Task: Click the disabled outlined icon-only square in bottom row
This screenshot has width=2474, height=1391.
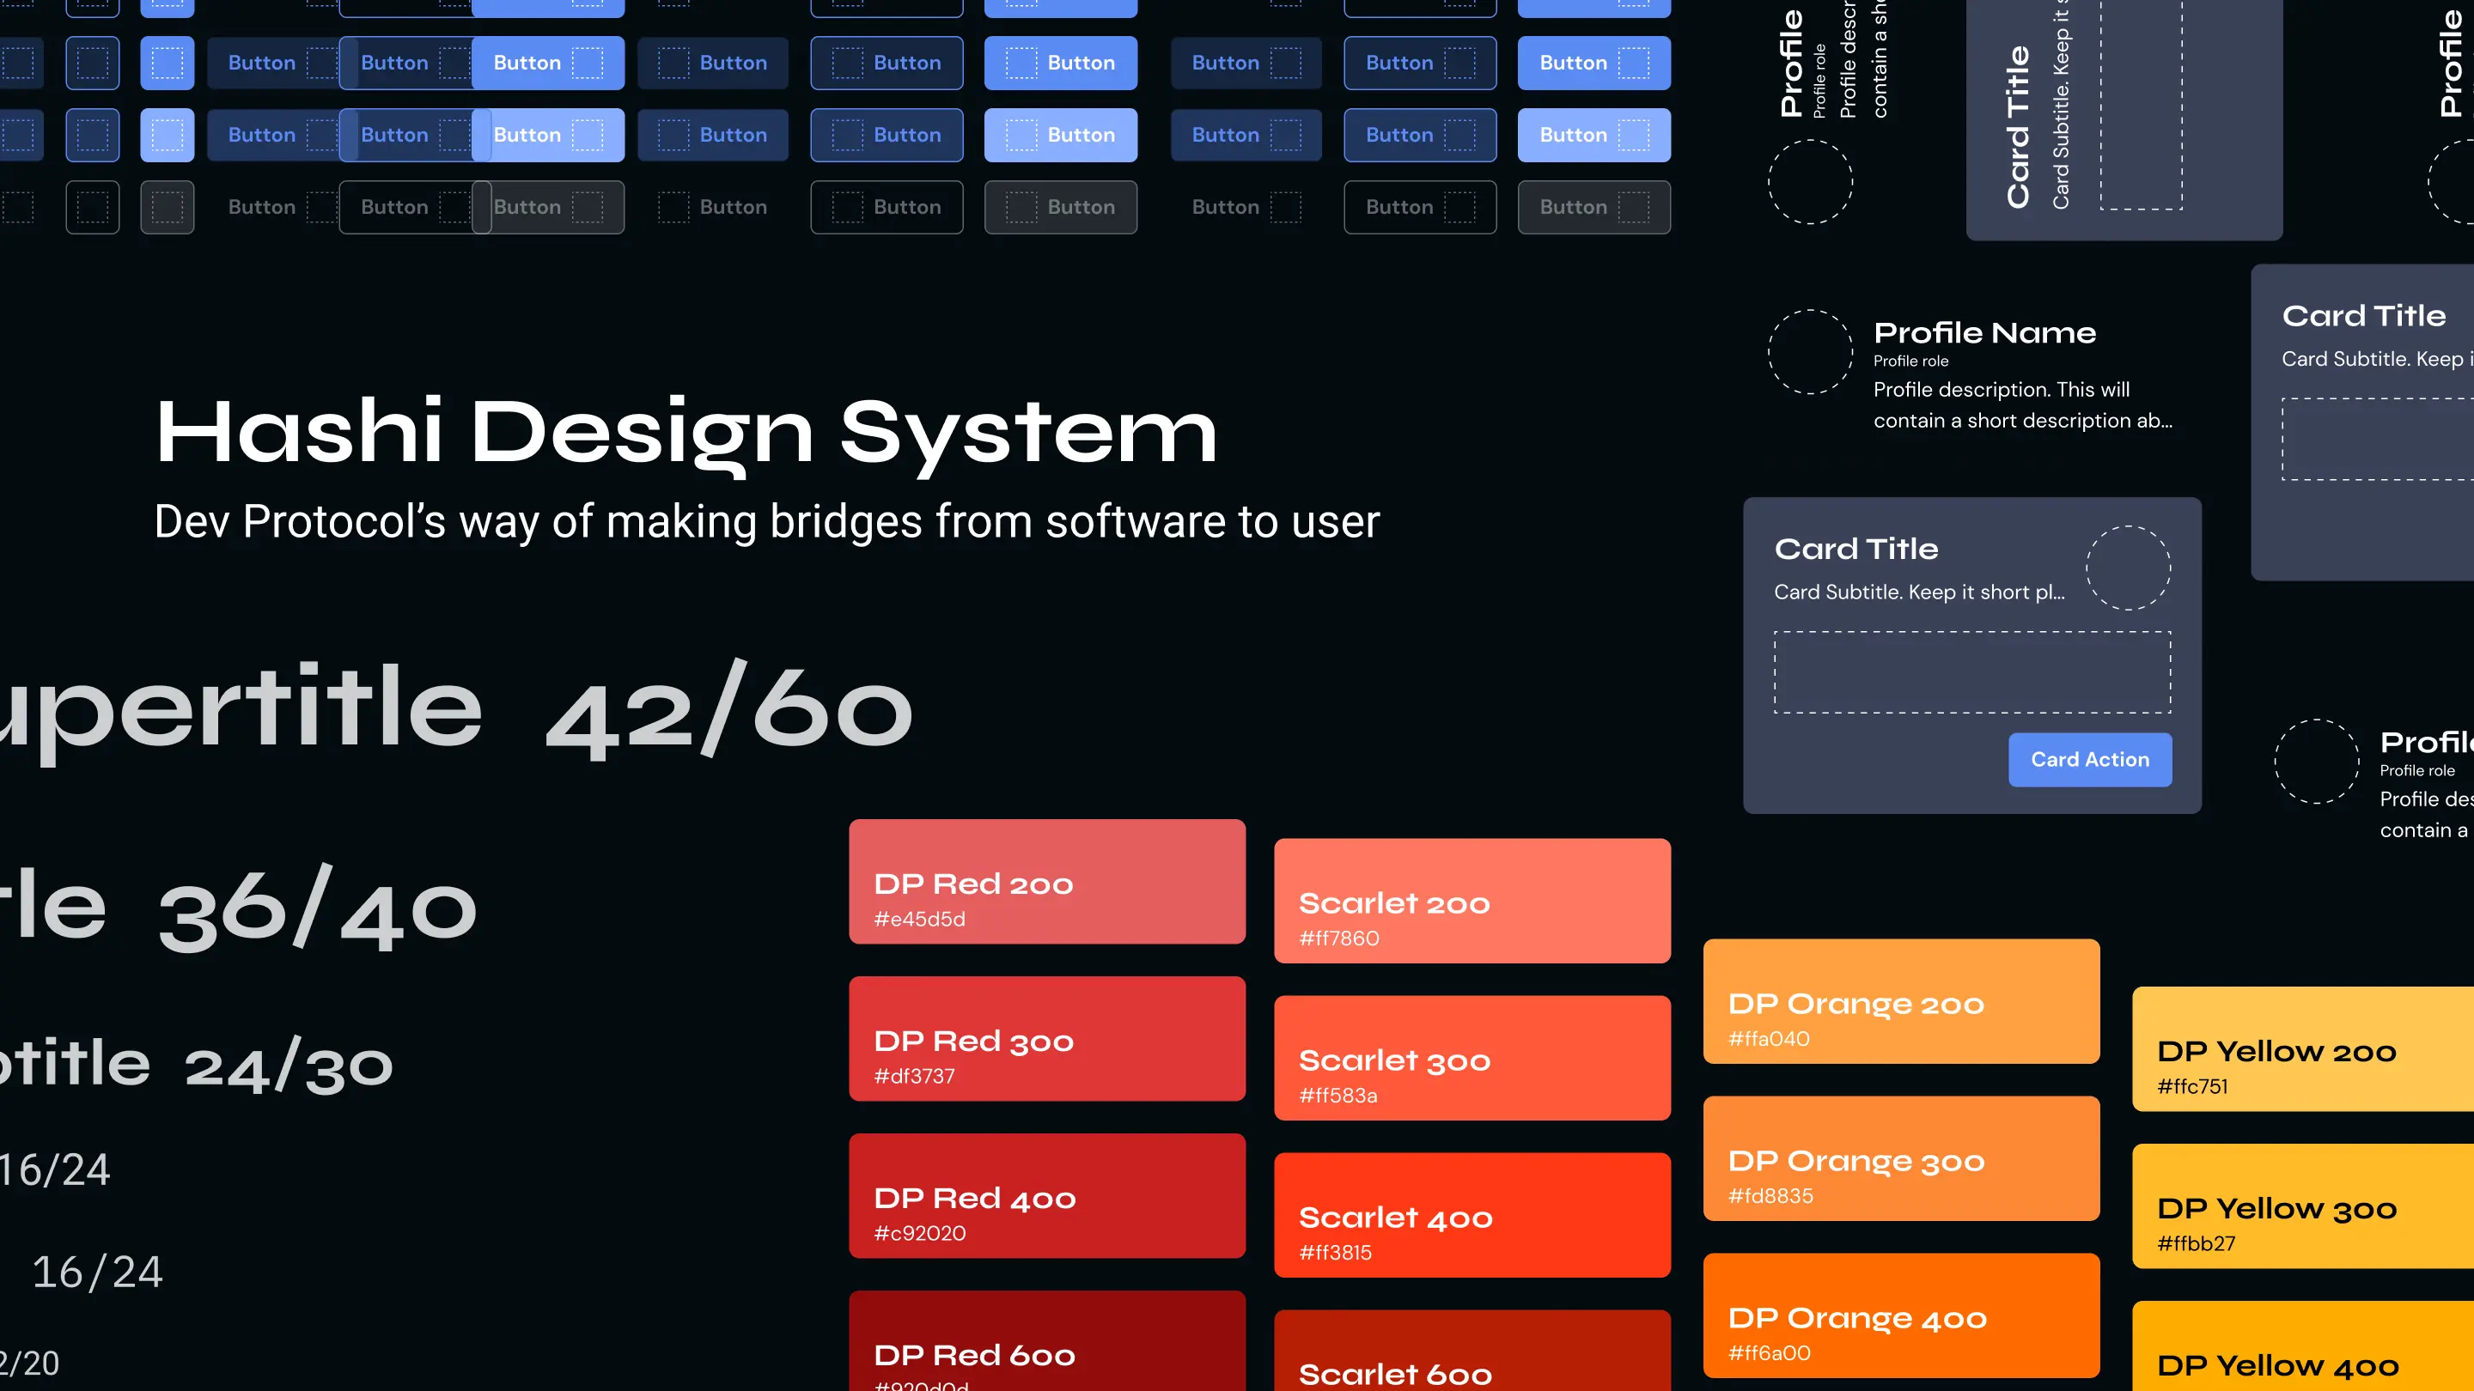Action: pyautogui.click(x=92, y=207)
